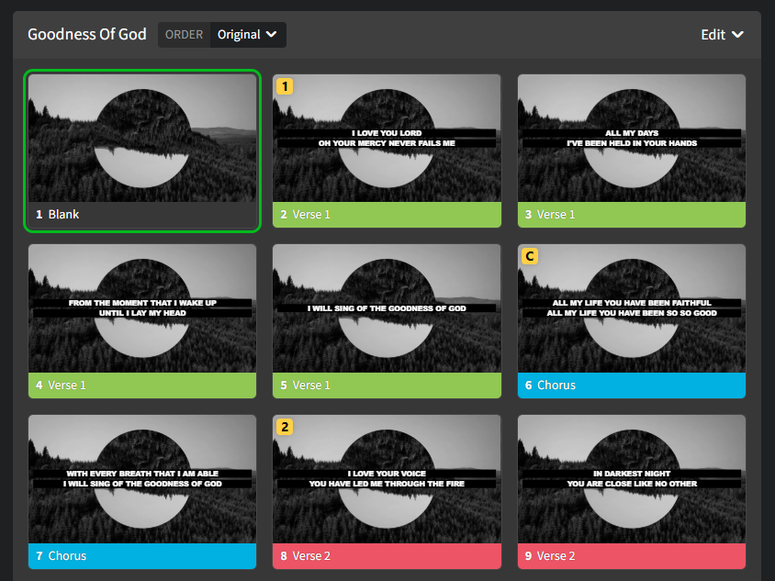Click the red Verse 2 label on slide 8
The height and width of the screenshot is (581, 775).
point(387,555)
